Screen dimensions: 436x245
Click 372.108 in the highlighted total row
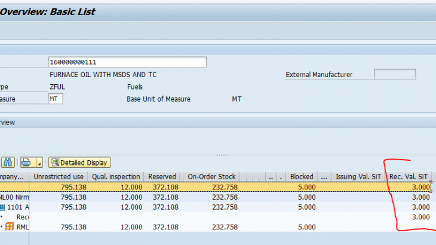tap(165, 187)
